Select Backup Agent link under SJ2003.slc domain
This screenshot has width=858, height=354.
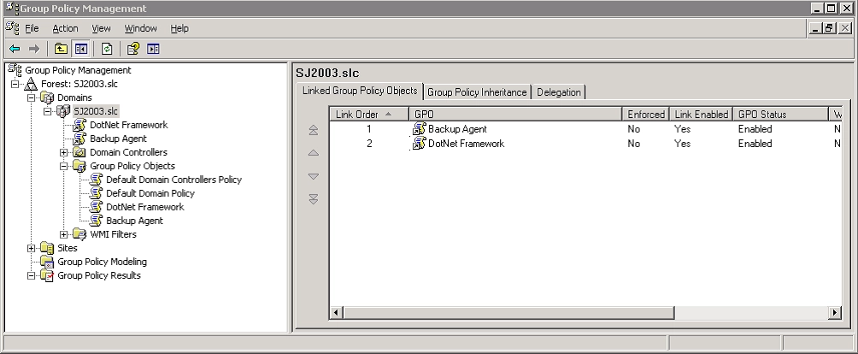pyautogui.click(x=118, y=139)
